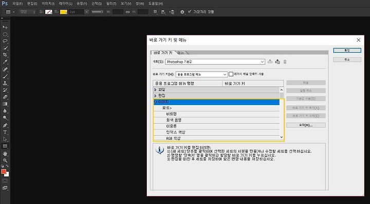Select the Dodge tool
This screenshot has height=204, width=370.
point(5,118)
